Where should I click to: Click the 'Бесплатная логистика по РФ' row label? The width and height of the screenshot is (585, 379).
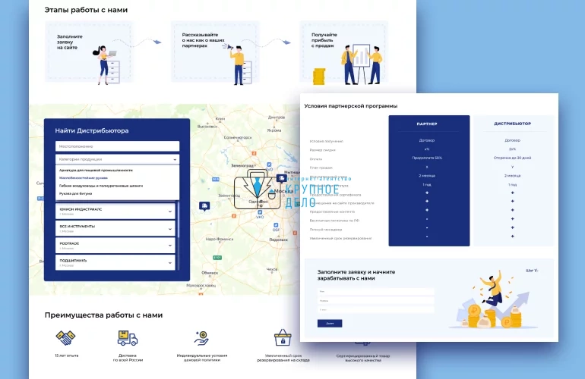(x=334, y=221)
